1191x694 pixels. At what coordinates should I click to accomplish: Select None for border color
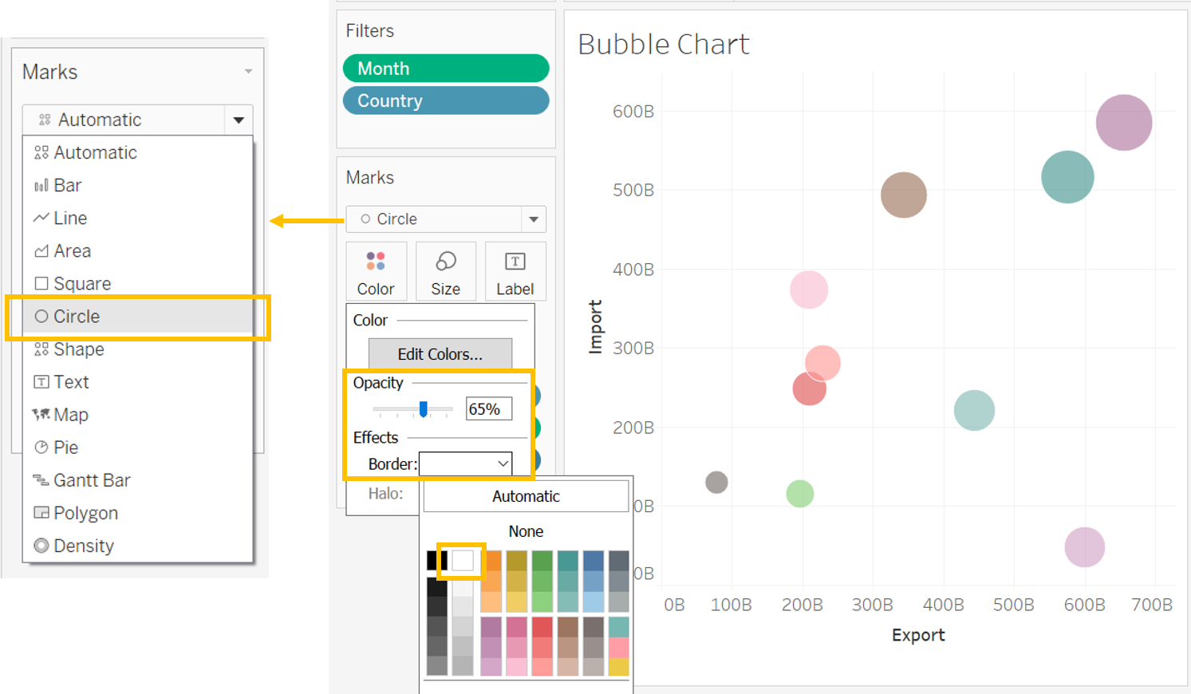click(526, 531)
